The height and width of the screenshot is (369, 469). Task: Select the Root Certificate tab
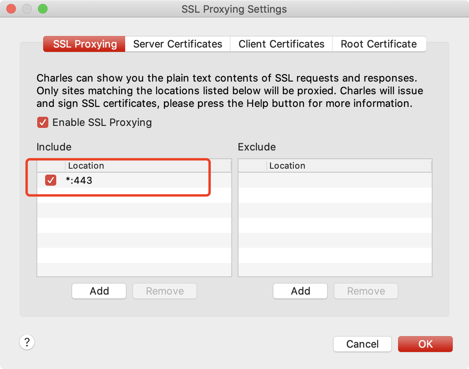point(379,44)
